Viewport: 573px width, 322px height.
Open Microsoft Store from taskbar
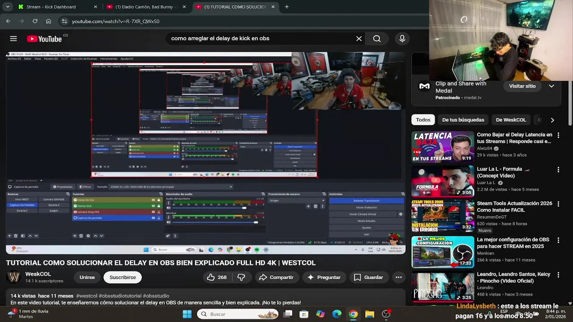point(304,314)
